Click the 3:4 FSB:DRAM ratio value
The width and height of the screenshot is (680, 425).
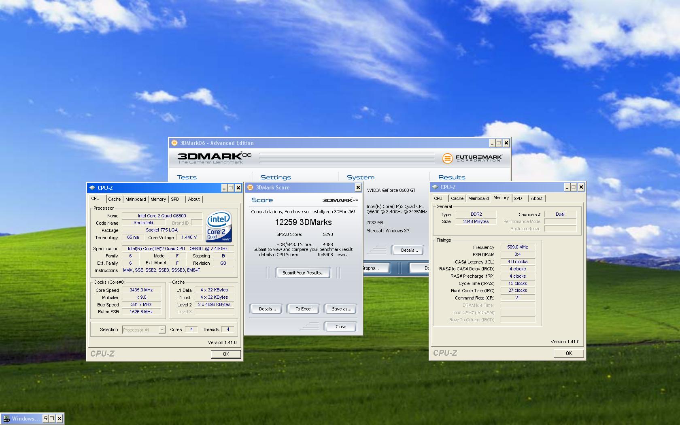point(518,254)
